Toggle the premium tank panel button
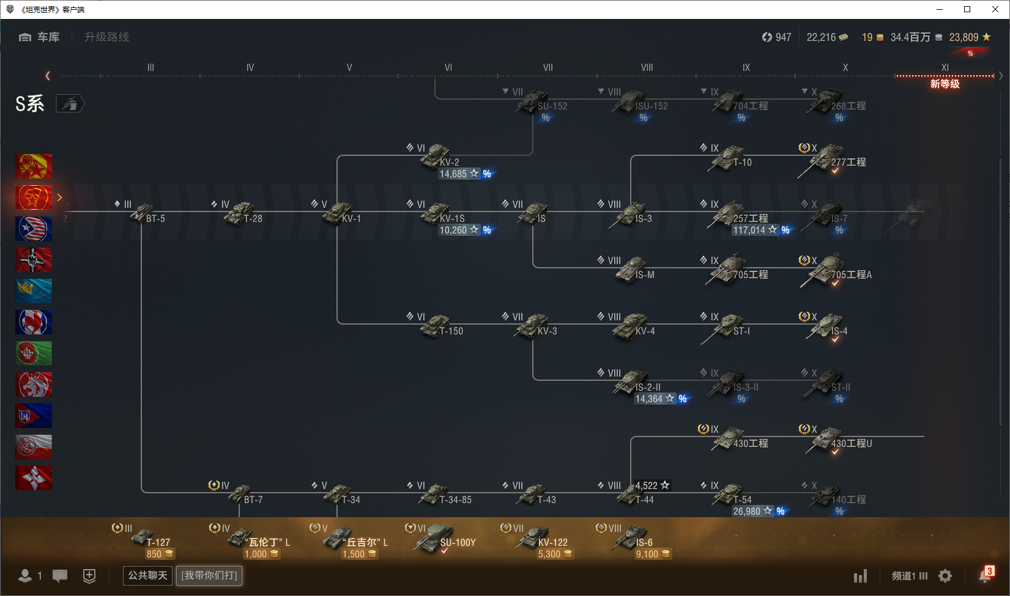 click(x=70, y=104)
